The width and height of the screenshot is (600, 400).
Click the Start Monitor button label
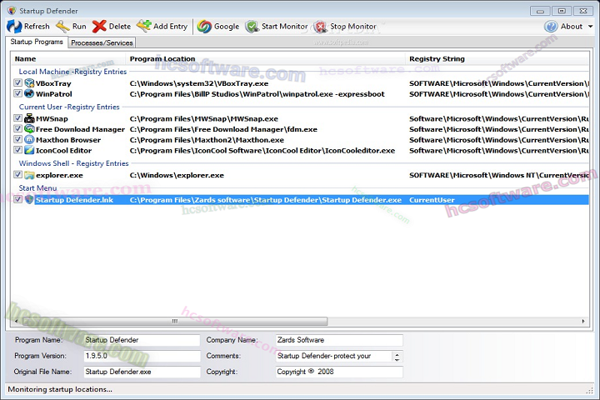coord(284,27)
